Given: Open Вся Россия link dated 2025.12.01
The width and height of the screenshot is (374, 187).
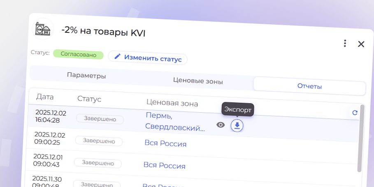Looking at the screenshot, I should tap(164, 165).
